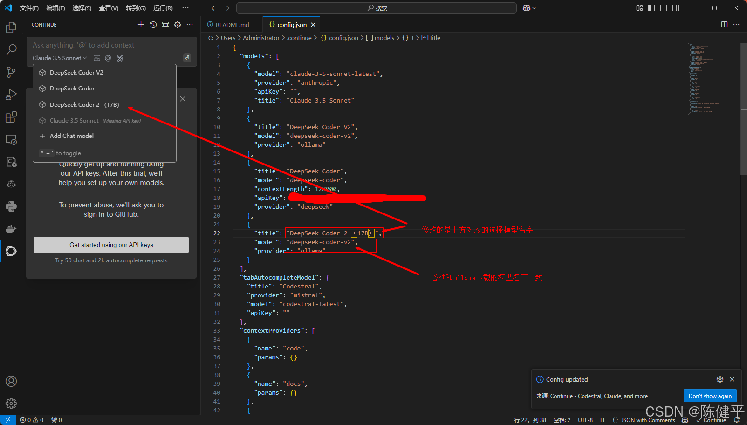Send message with the enter icon button
Image resolution: width=747 pixels, height=425 pixels.
(x=187, y=58)
